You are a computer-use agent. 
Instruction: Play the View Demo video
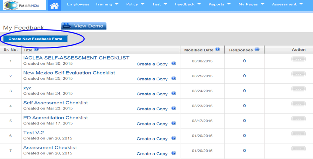click(x=84, y=26)
